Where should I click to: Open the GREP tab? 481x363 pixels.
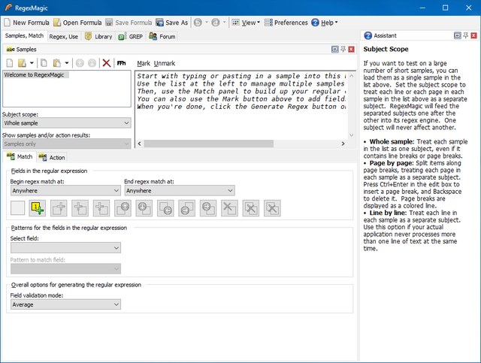131,35
